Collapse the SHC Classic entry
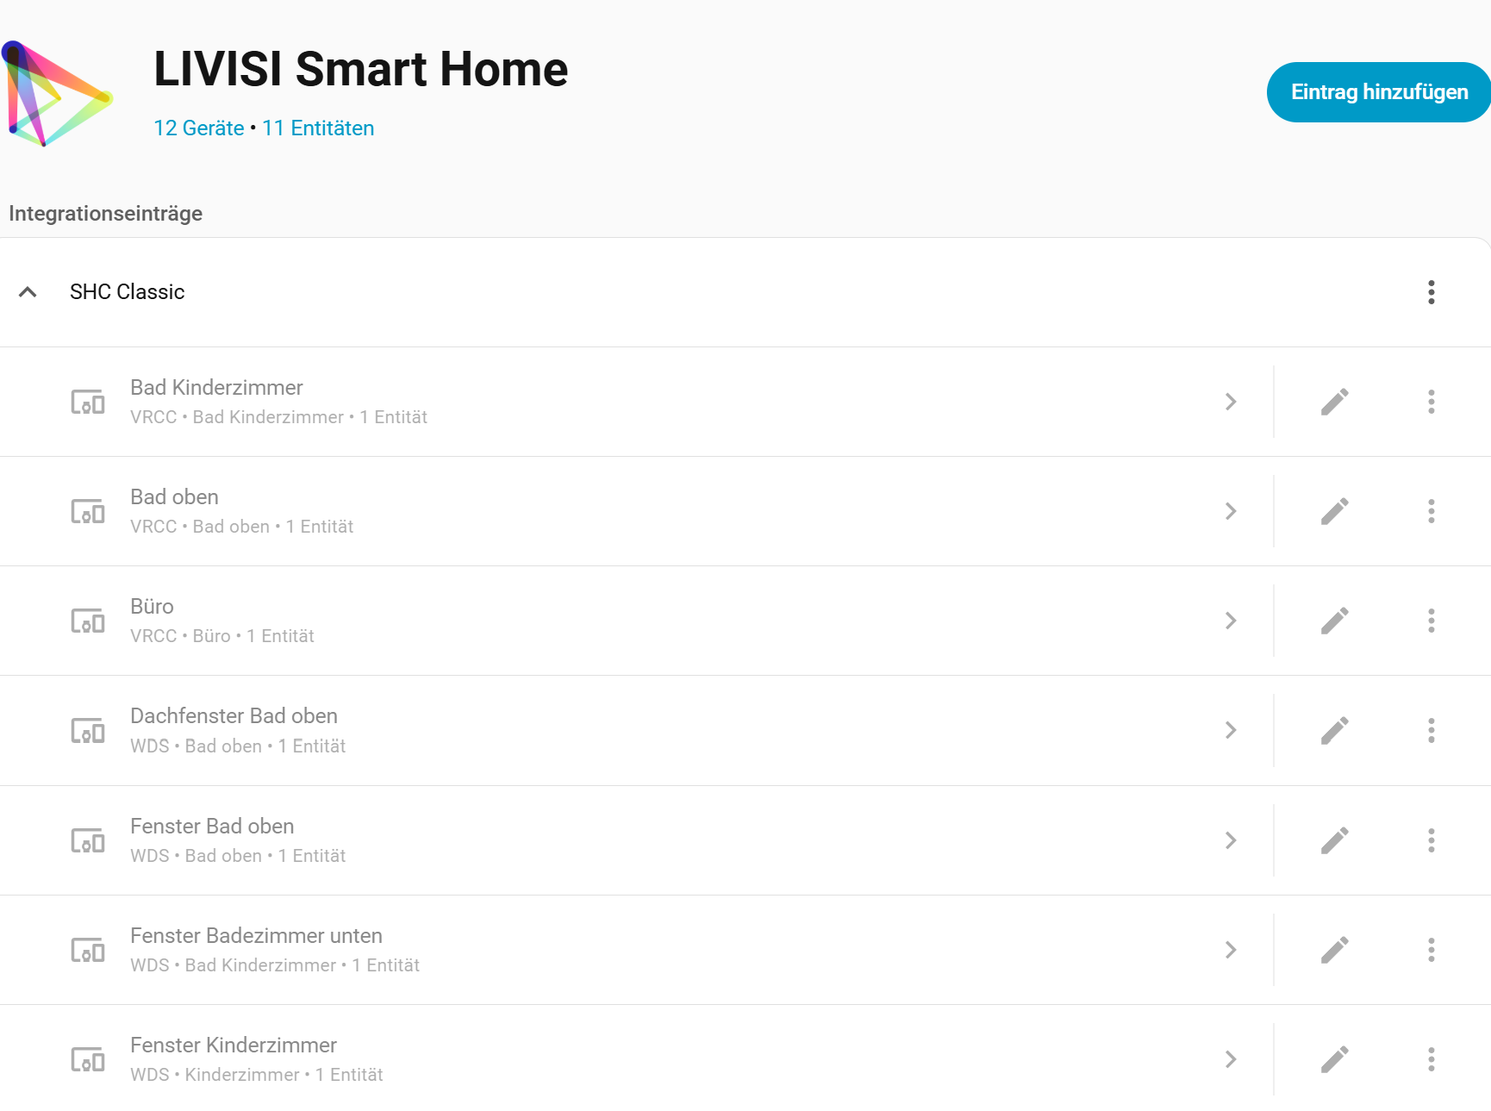This screenshot has height=1111, width=1491. tap(28, 292)
